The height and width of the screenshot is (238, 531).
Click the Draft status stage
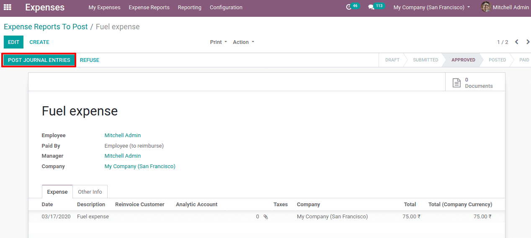(x=392, y=60)
